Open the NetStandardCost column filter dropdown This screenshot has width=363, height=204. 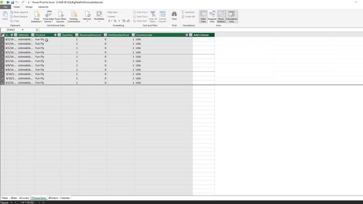pyautogui.click(x=133, y=35)
